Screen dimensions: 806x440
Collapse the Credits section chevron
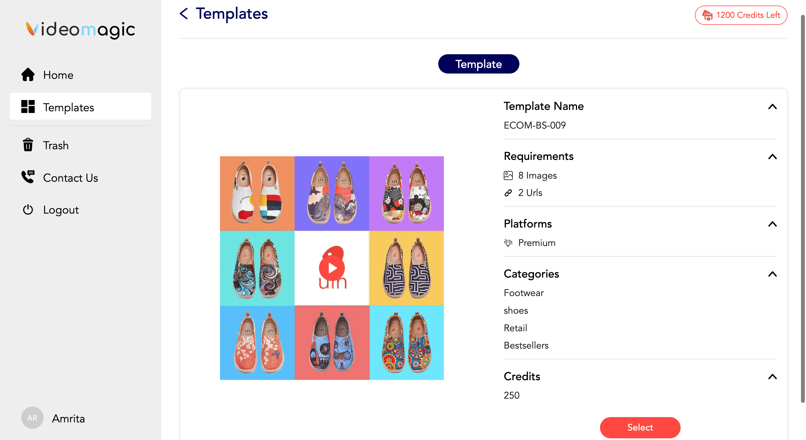click(x=772, y=377)
